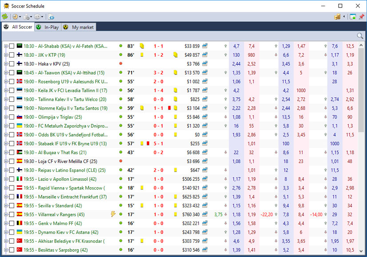The height and width of the screenshot is (257, 367).
Task: Click the grey blocks filter toolbar icon
Action: click(27, 16)
